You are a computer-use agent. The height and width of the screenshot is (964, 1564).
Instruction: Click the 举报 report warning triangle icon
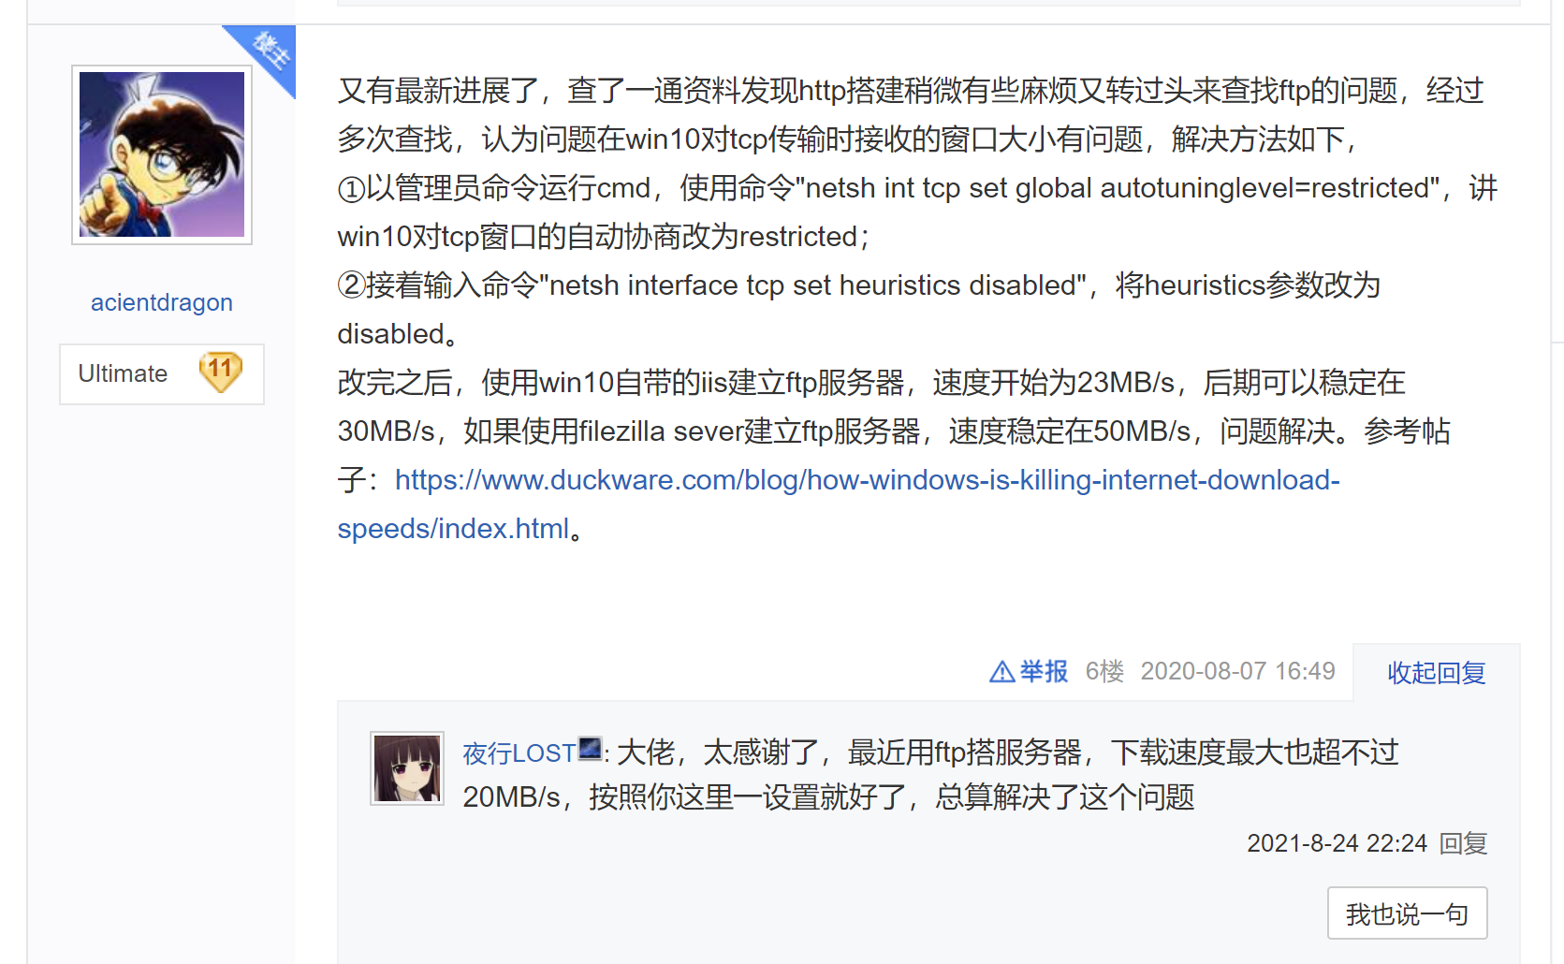pos(1002,672)
